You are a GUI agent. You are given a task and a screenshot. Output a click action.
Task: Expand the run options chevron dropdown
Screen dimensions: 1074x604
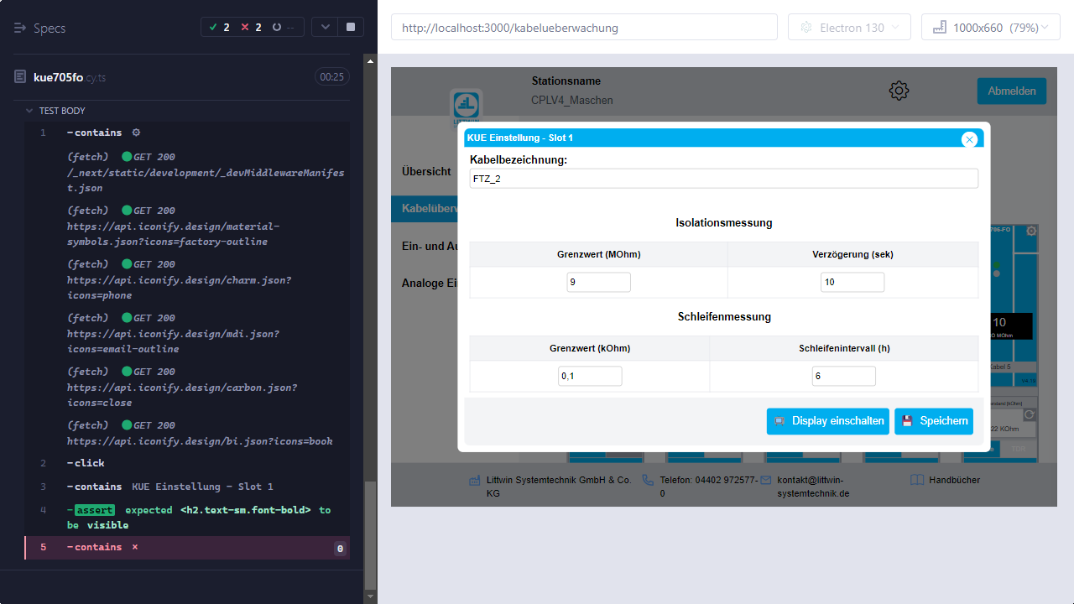324,27
